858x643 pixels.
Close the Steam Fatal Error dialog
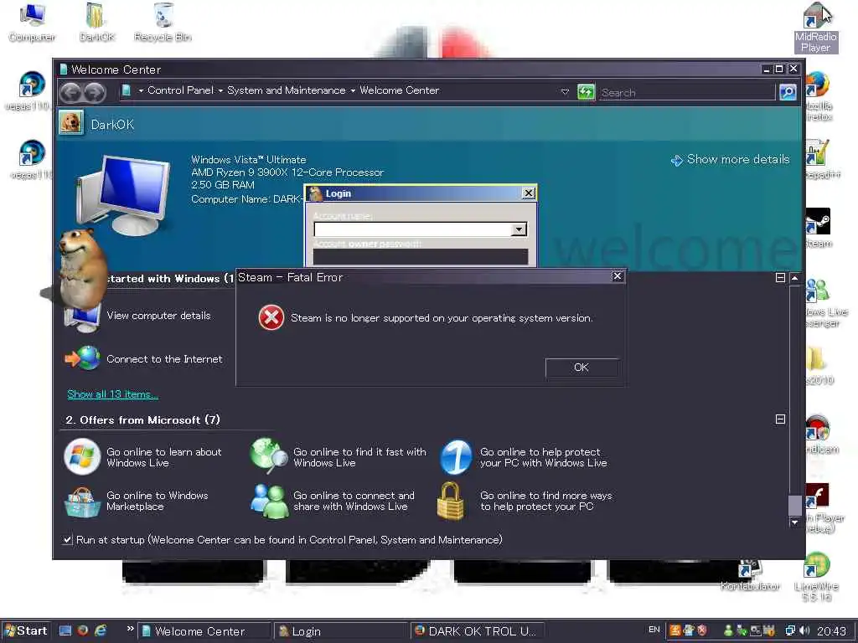click(618, 276)
